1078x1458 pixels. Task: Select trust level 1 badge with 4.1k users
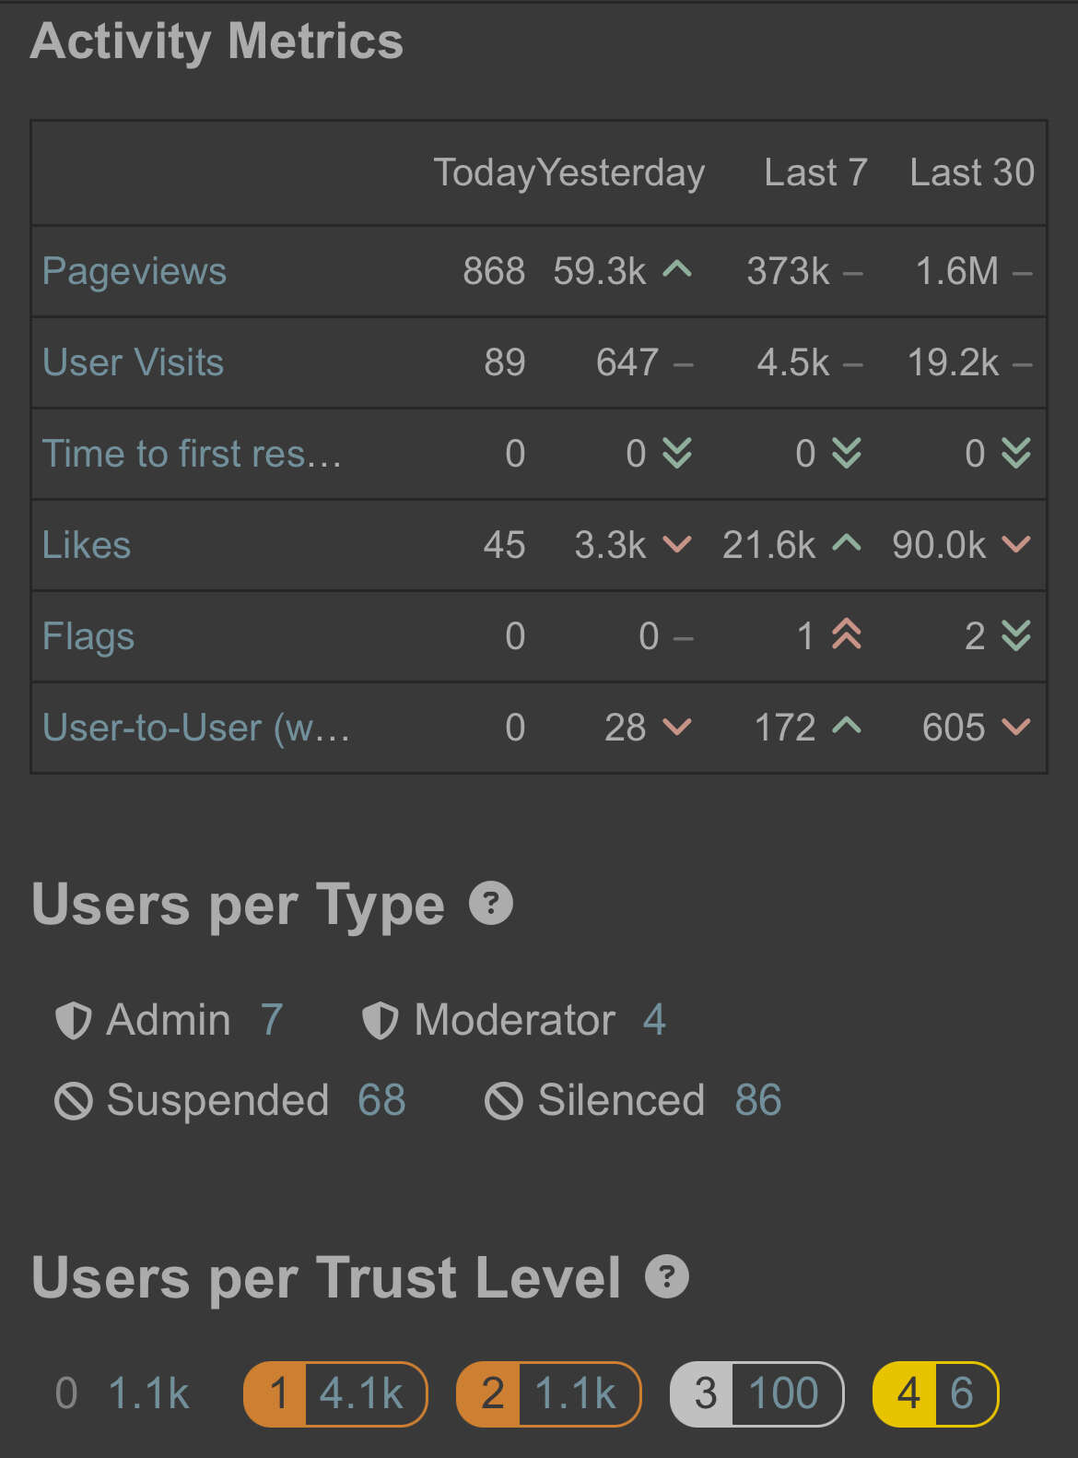[x=335, y=1393]
